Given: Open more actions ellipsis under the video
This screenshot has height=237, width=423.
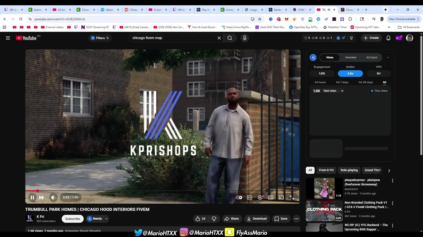Looking at the screenshot, I should pos(296,219).
